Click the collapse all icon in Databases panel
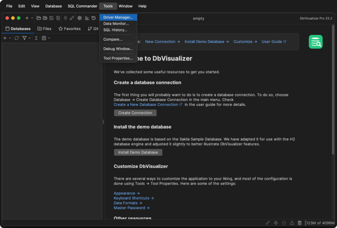 coord(36,38)
